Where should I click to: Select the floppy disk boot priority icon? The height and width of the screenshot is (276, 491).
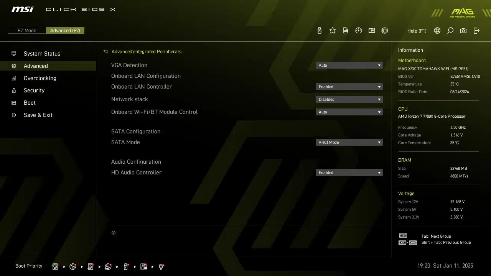(x=144, y=266)
